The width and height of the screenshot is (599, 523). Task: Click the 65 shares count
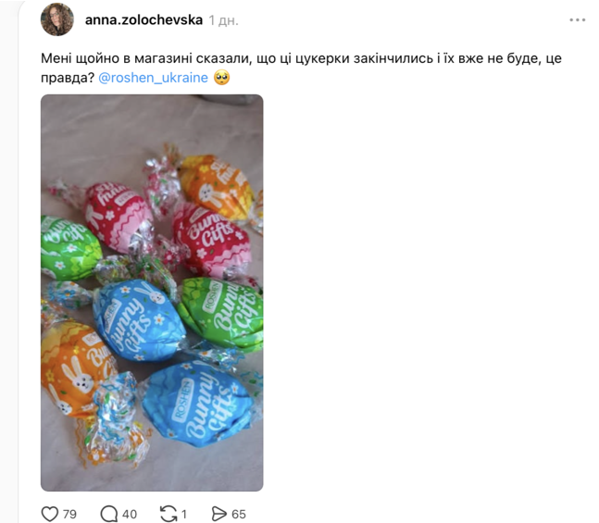point(238,515)
